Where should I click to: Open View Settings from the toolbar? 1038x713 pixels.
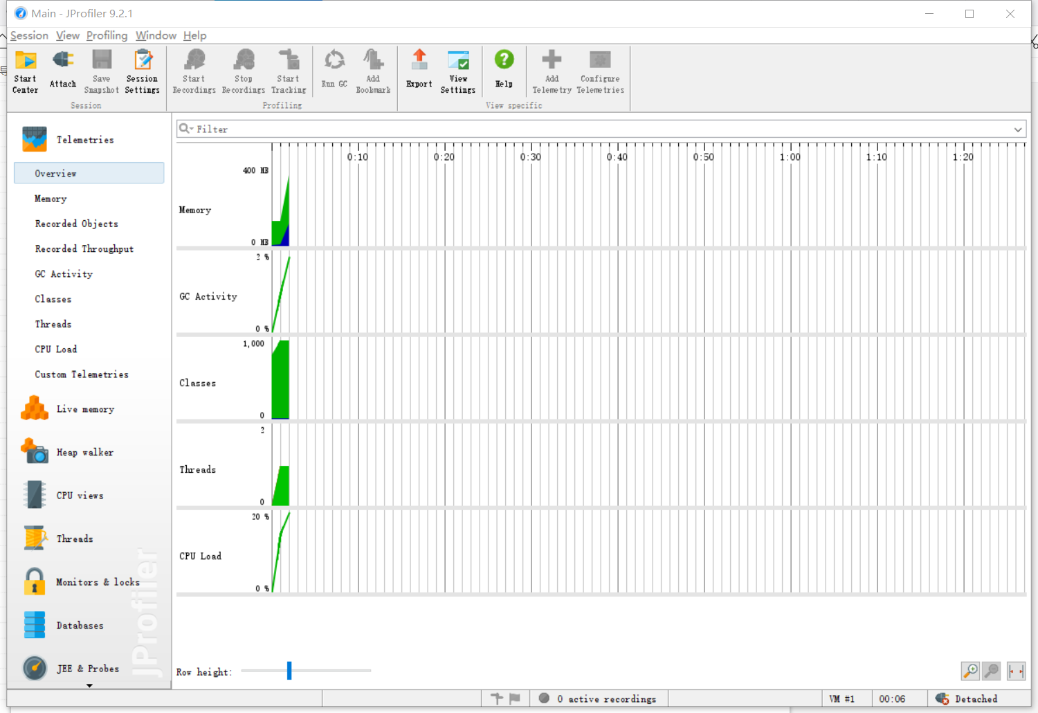point(458,71)
